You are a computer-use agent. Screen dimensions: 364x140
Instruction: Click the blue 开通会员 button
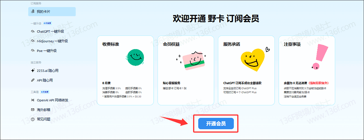(216, 124)
